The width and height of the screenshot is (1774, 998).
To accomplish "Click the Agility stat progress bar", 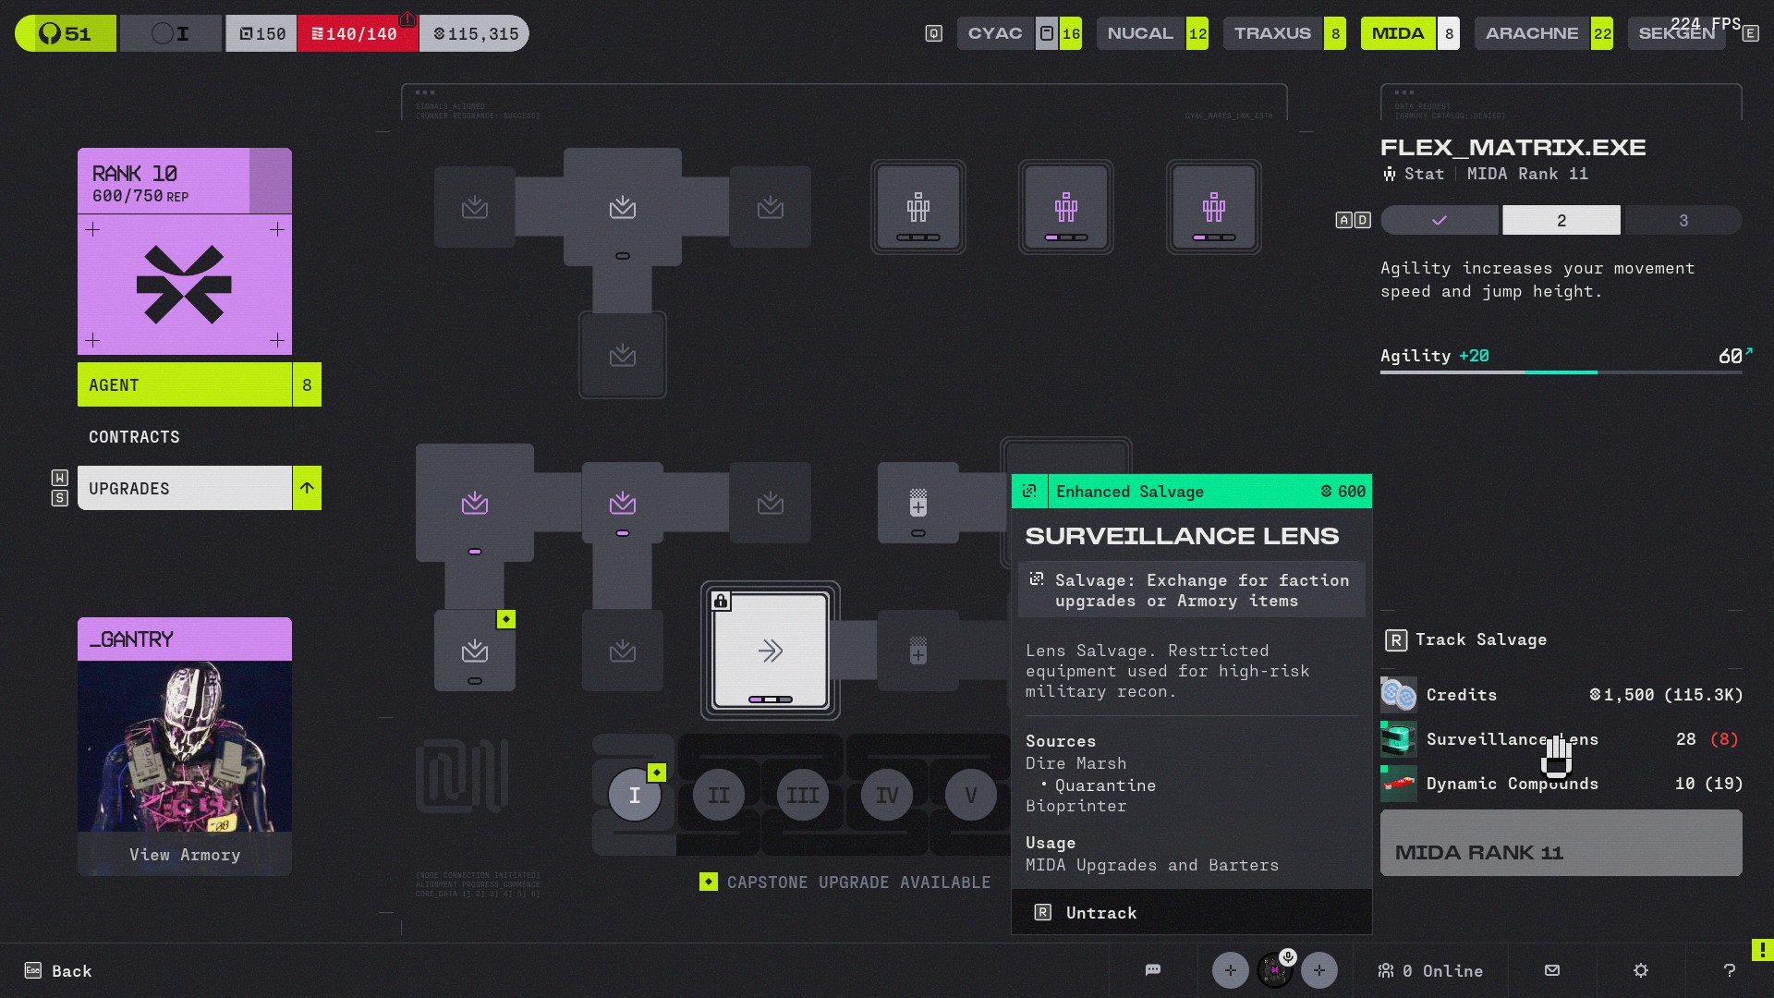I will (x=1561, y=371).
